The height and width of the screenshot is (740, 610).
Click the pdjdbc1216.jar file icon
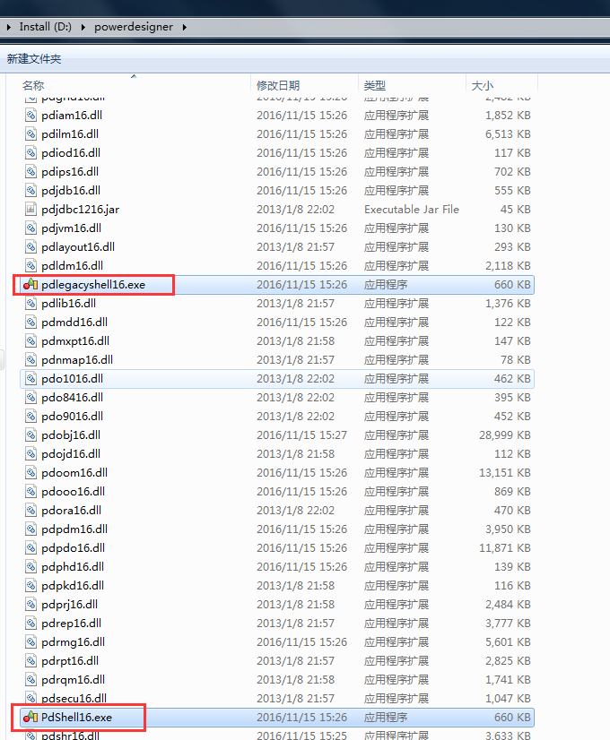pyautogui.click(x=30, y=209)
